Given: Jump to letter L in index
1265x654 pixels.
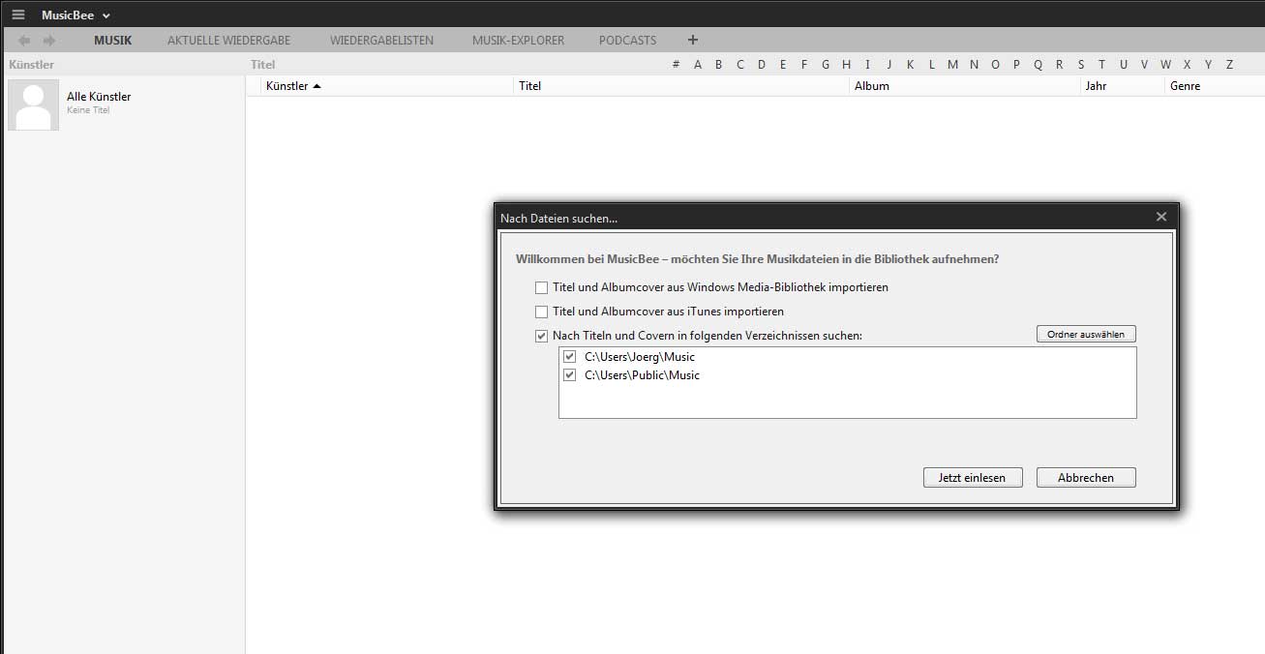Looking at the screenshot, I should coord(932,65).
